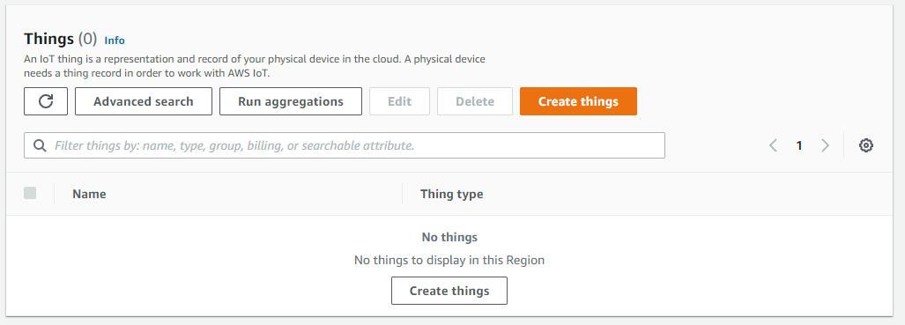Sort by the Thing type column header

451,194
